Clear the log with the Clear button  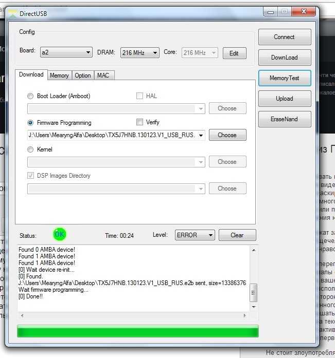pos(237,235)
